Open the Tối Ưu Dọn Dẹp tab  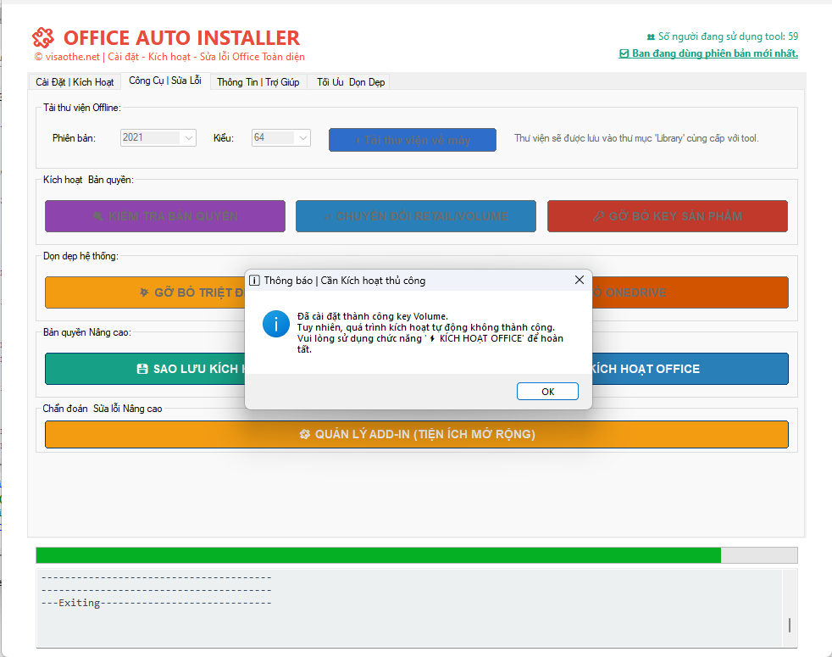coord(350,81)
